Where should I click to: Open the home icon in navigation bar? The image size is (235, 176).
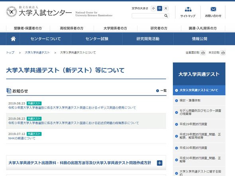tap(13, 39)
